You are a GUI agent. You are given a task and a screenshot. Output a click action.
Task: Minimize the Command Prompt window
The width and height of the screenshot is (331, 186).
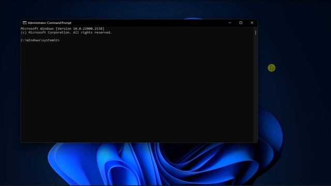point(230,23)
